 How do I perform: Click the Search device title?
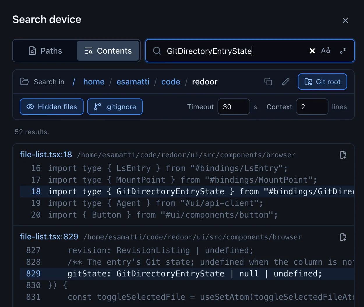coord(47,20)
